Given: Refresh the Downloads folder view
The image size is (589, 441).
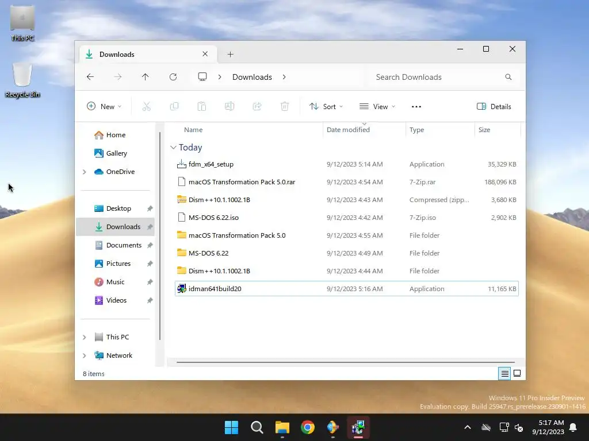Looking at the screenshot, I should [173, 77].
